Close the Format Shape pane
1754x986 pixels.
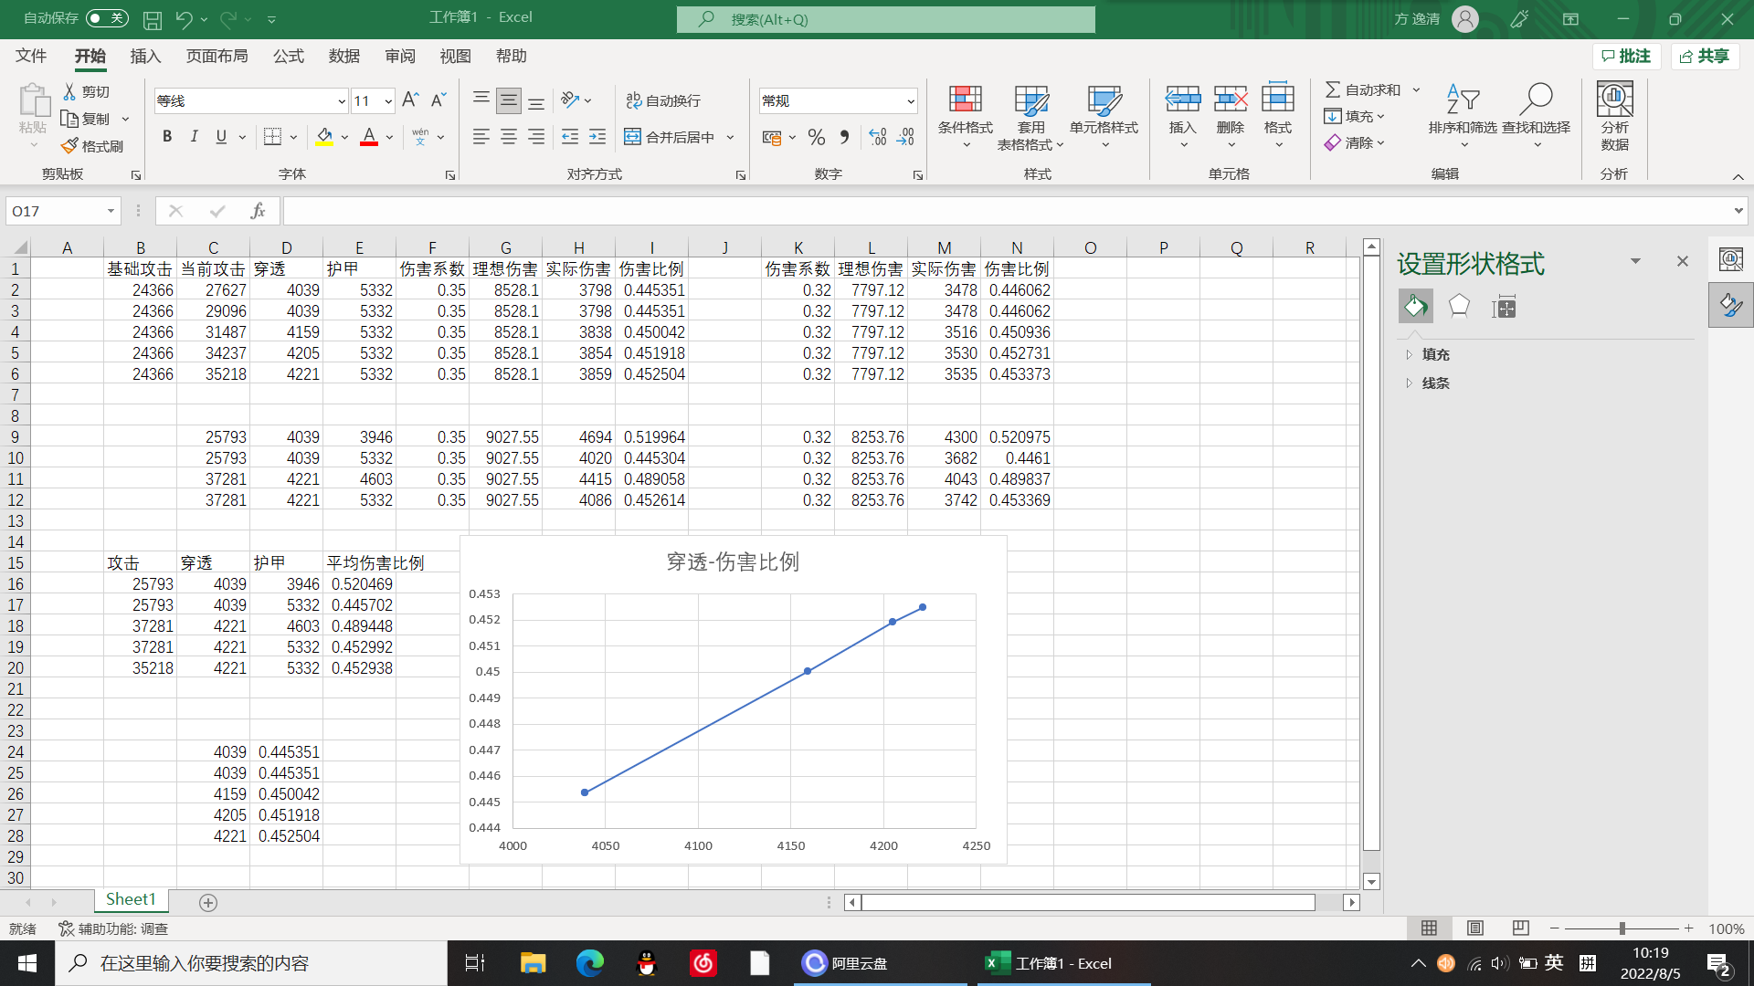[x=1683, y=261]
